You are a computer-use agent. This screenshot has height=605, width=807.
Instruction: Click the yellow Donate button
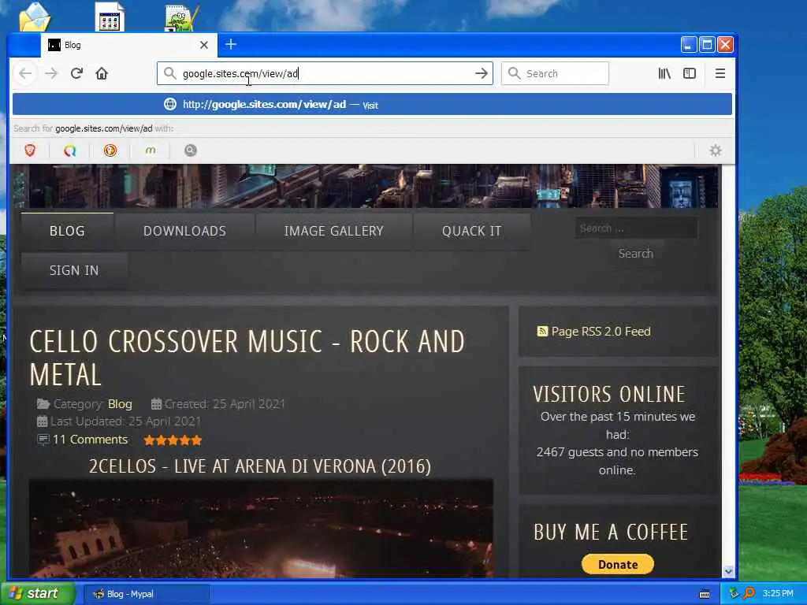[x=618, y=564]
